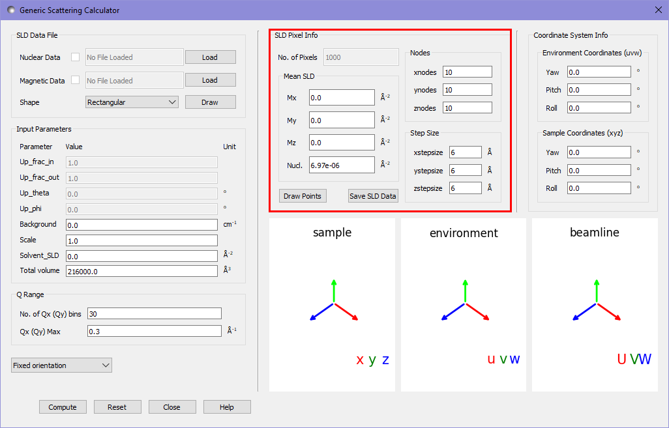Image resolution: width=669 pixels, height=428 pixels.
Task: Edit the Qx (Qy) Max value
Action: 154,330
